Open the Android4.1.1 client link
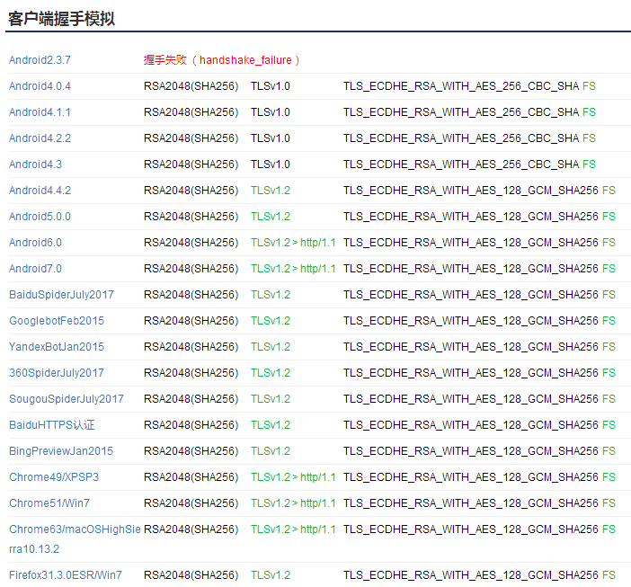The image size is (631, 587). coord(40,112)
